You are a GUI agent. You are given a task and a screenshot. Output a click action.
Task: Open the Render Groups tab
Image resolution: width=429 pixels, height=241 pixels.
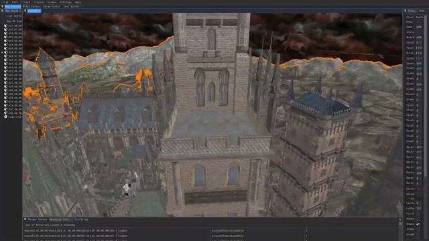click(x=38, y=220)
